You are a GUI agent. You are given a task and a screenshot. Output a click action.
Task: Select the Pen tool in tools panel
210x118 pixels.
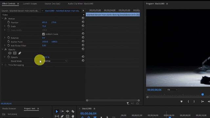[62, 116]
